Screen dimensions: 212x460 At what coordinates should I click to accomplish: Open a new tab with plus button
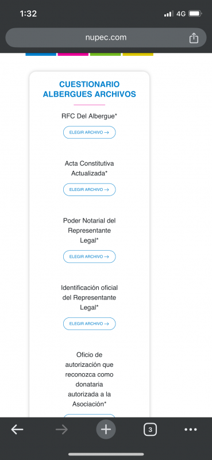tap(106, 430)
